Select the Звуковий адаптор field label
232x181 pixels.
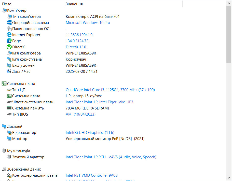pos(28,157)
